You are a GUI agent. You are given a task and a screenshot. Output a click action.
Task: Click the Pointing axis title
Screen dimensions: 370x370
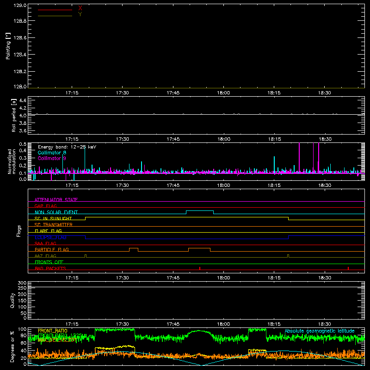click(x=8, y=46)
